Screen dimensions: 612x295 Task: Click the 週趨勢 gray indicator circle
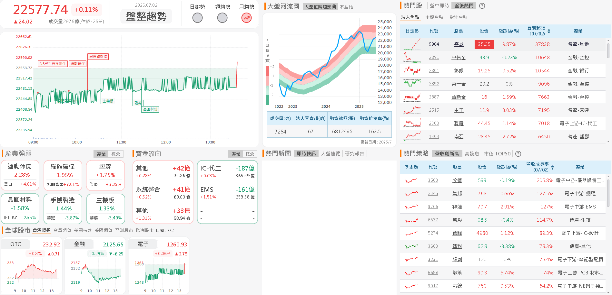222,18
